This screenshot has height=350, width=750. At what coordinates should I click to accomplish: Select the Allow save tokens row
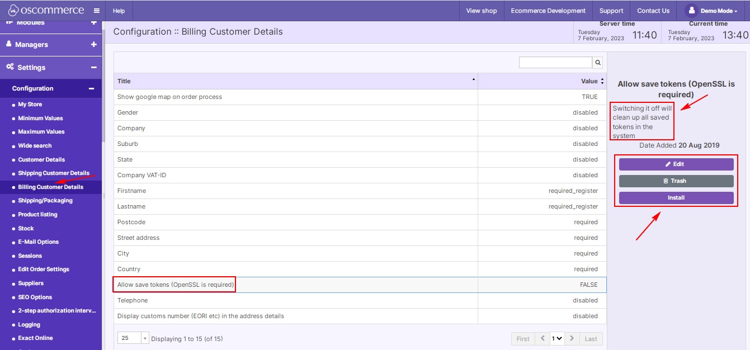[360, 285]
